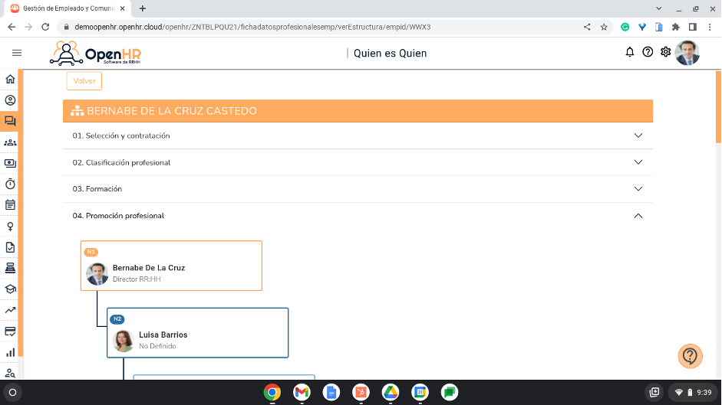This screenshot has width=722, height=405.
Task: Click the notifications bell icon
Action: click(x=630, y=52)
